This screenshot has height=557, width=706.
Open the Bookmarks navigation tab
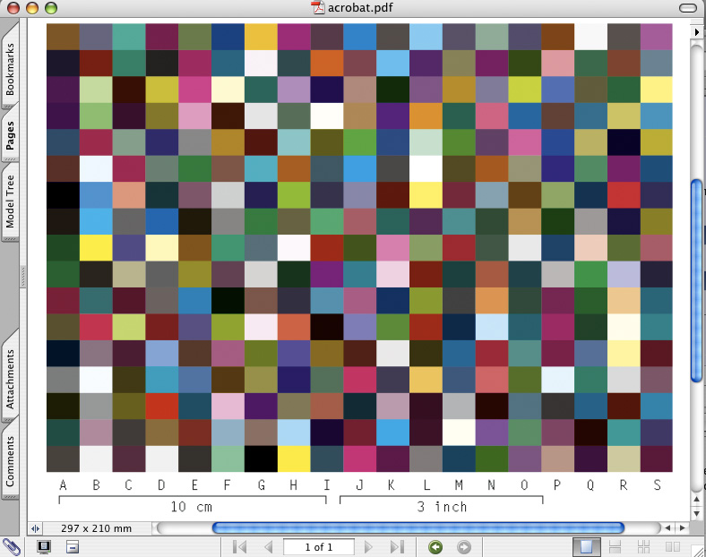[x=10, y=67]
